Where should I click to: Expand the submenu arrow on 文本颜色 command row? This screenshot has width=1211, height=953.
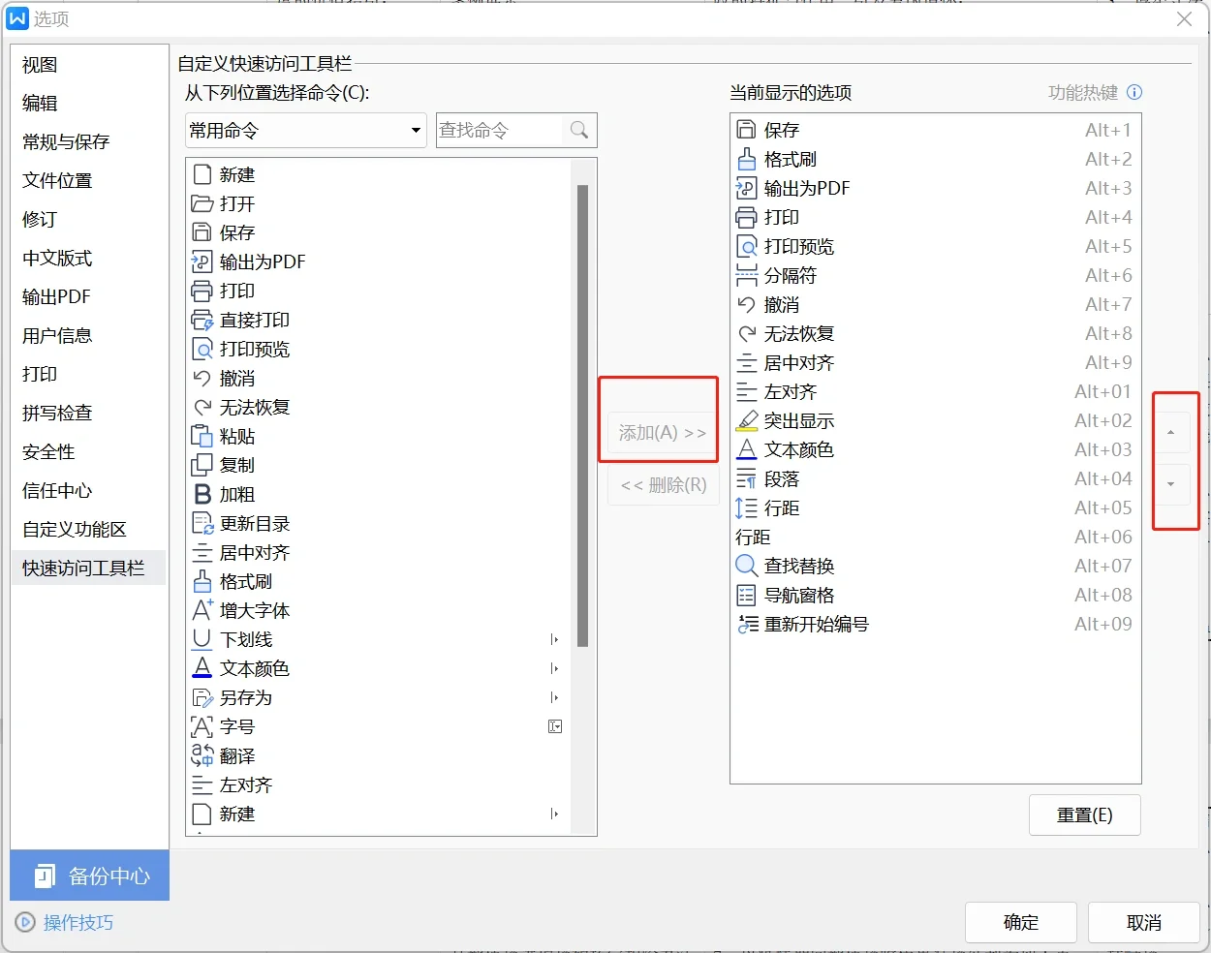pyautogui.click(x=555, y=668)
